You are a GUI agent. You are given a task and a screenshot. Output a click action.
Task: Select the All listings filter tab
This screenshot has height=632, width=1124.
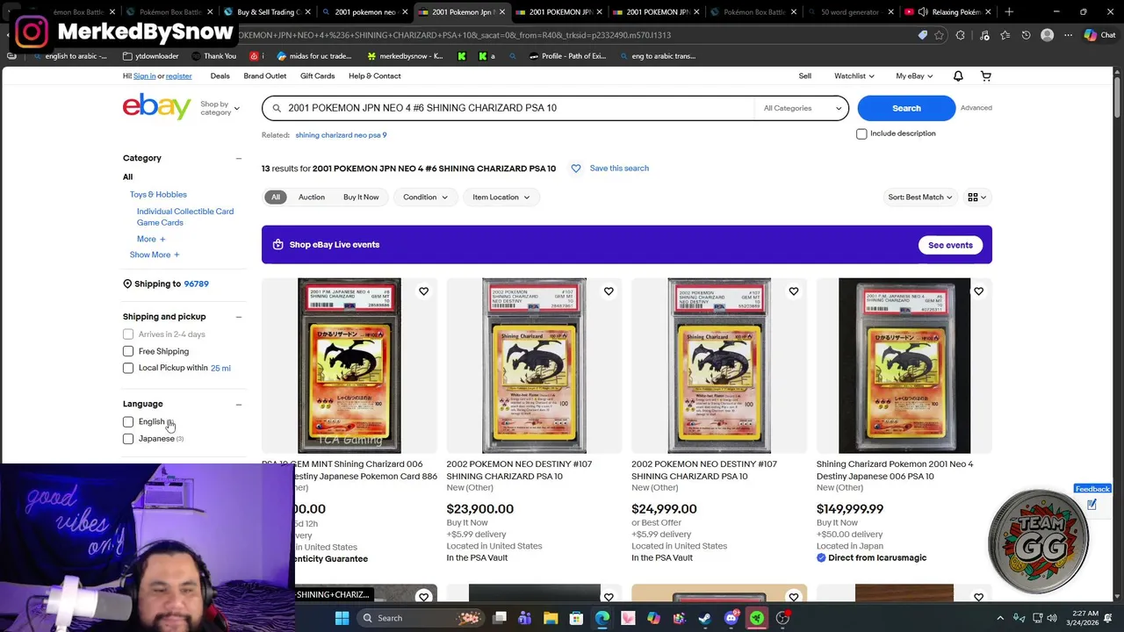[x=276, y=197]
